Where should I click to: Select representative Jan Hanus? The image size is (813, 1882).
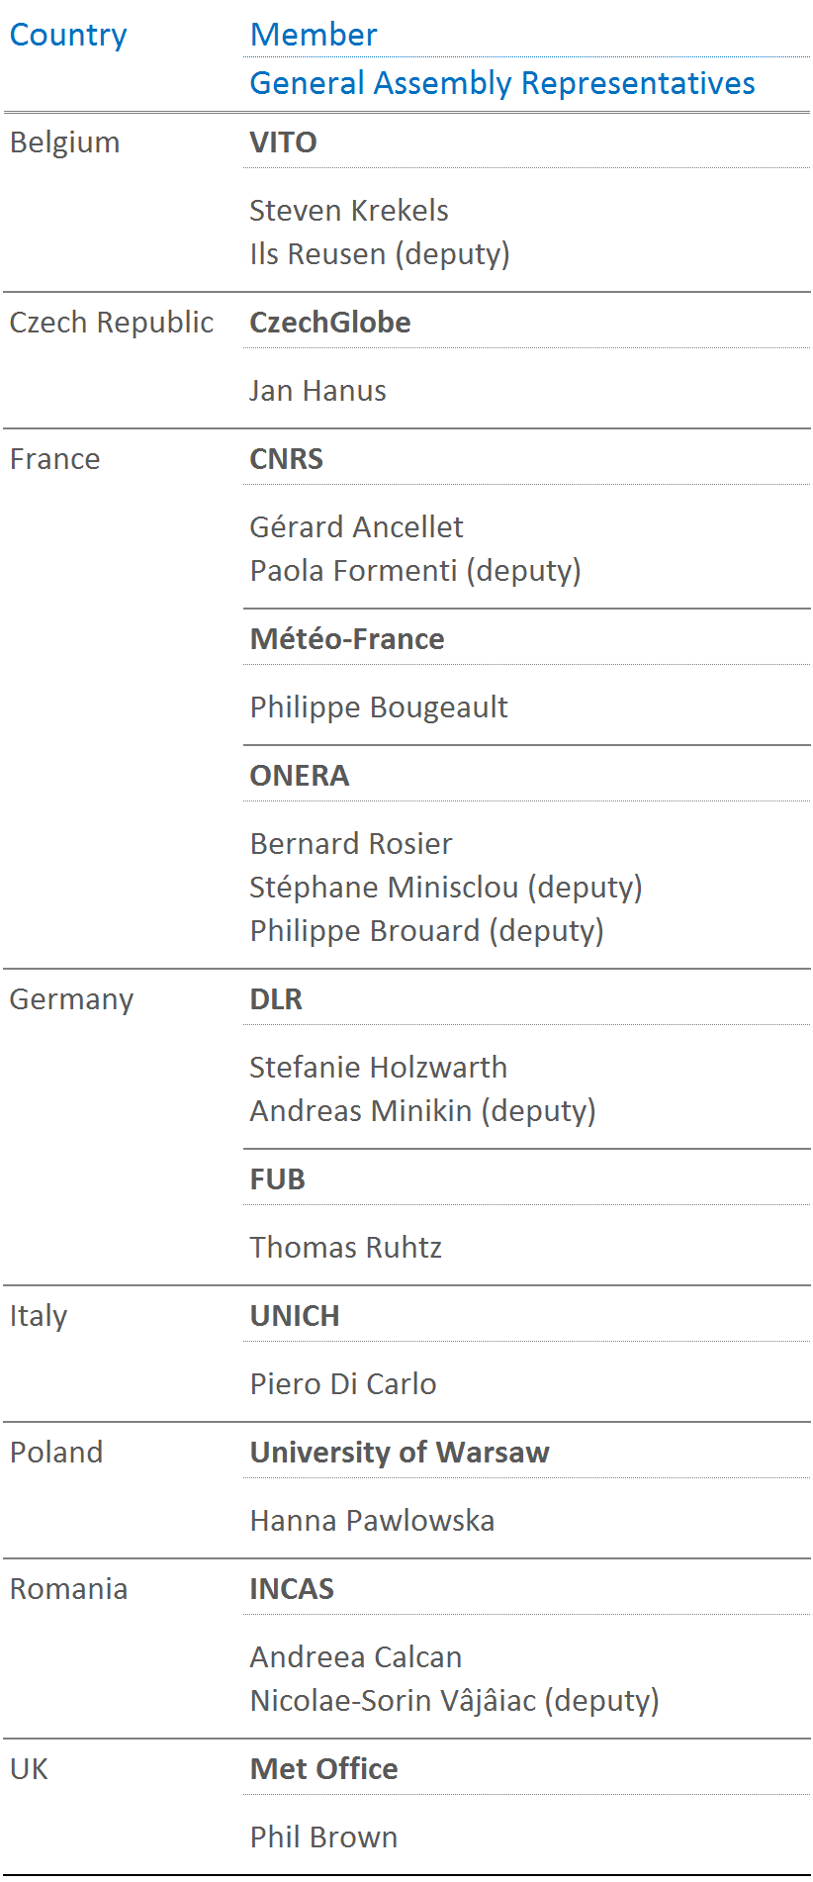click(317, 391)
